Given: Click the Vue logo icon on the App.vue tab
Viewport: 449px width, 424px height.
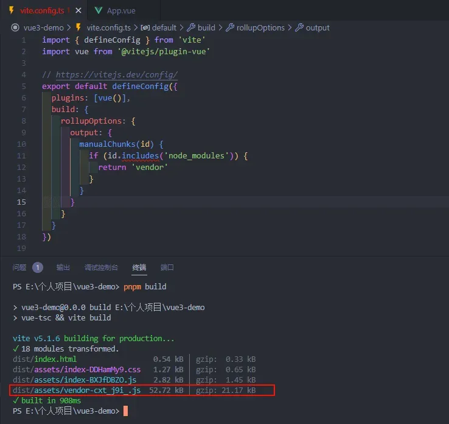Looking at the screenshot, I should 98,10.
